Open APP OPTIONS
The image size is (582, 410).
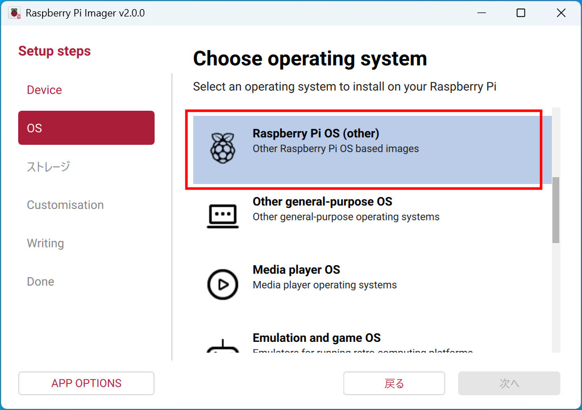[x=86, y=383]
